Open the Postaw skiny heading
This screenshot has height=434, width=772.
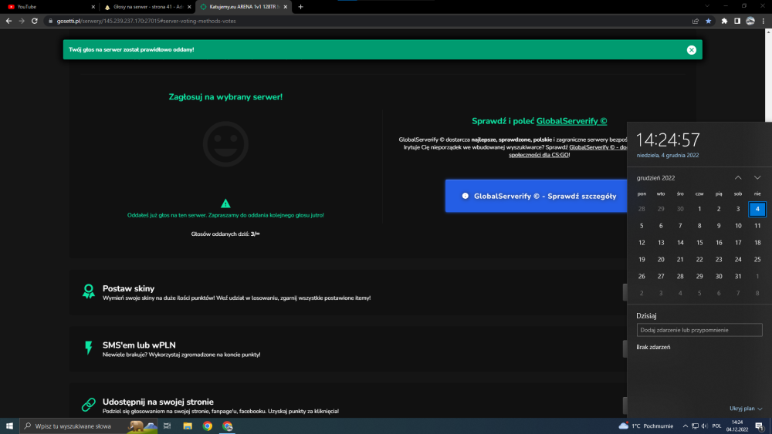[128, 288]
